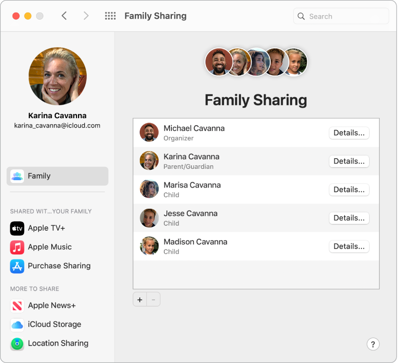The width and height of the screenshot is (398, 363).
Task: Click the magnifying glass search icon
Action: [301, 16]
